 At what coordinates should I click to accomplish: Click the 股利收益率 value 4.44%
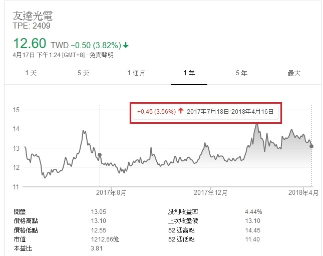(x=253, y=212)
